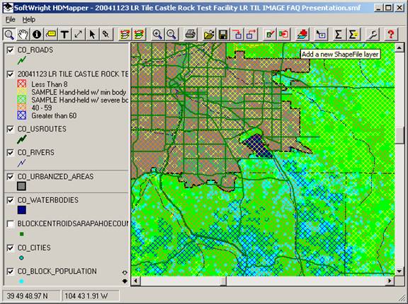Select the hand pan tool
The width and height of the screenshot is (408, 304).
(x=23, y=34)
